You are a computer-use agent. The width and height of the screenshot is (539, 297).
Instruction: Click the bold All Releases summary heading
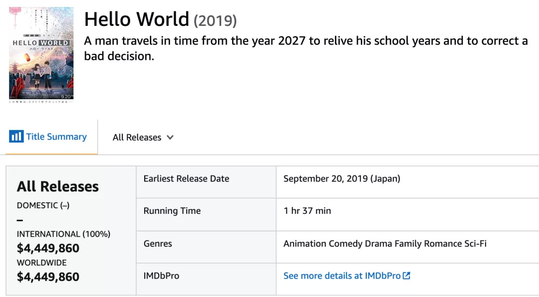coord(58,186)
